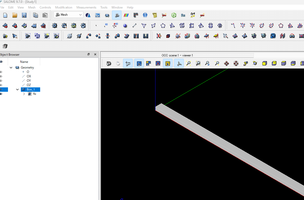Collapse the Box_1 tree node

click(18, 89)
